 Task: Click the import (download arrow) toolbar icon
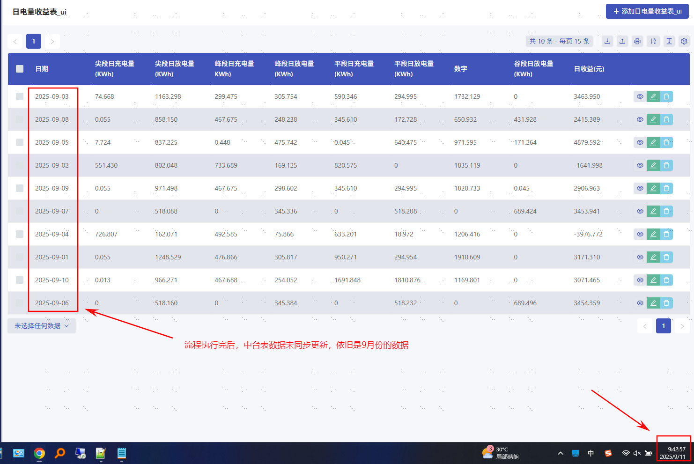pos(607,41)
